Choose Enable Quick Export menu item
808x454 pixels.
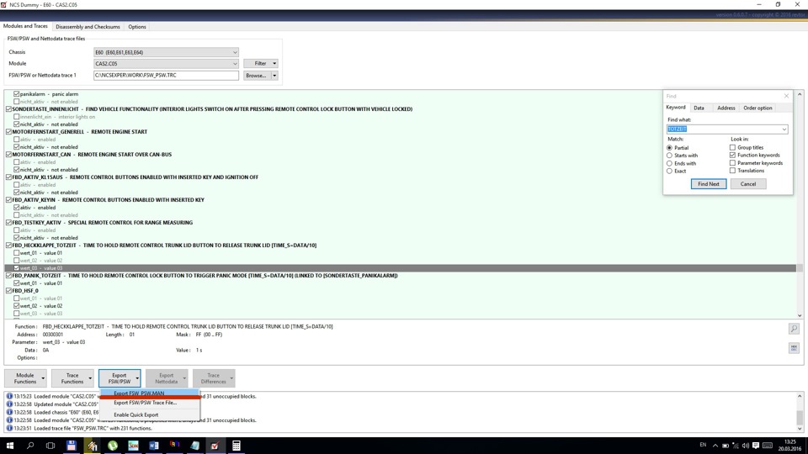(150, 414)
